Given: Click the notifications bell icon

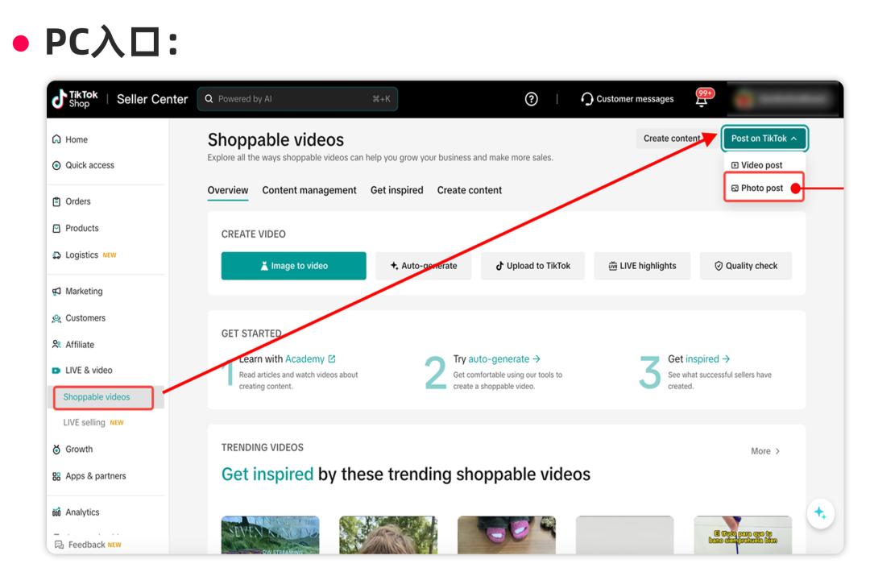Looking at the screenshot, I should click(x=702, y=101).
